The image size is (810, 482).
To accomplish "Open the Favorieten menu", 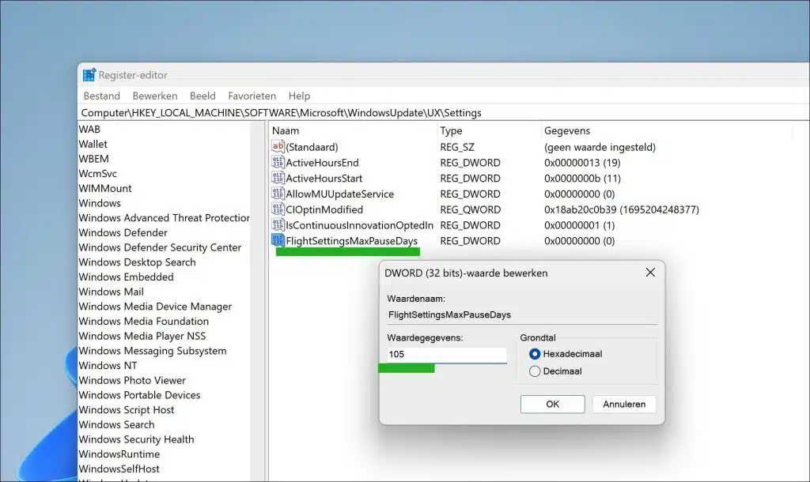I will click(x=252, y=96).
